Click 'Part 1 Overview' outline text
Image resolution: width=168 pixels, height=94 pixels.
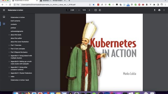click(x=16, y=45)
